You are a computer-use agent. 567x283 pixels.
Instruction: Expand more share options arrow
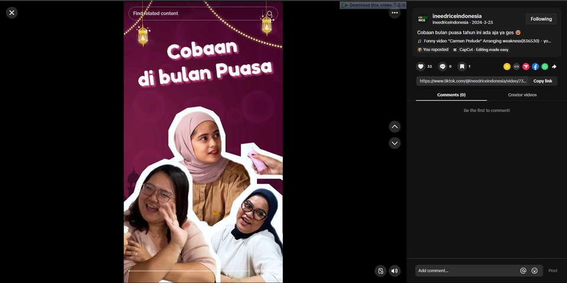(554, 67)
